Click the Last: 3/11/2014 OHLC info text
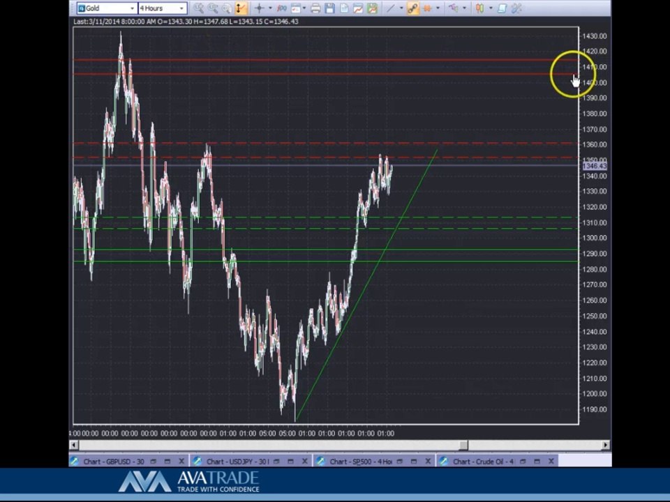Image resolution: width=670 pixels, height=502 pixels. coord(186,22)
